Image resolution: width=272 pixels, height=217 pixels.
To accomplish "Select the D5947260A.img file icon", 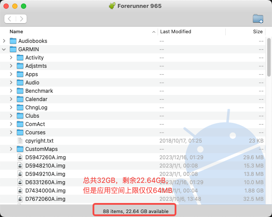I will [x=20, y=157].
